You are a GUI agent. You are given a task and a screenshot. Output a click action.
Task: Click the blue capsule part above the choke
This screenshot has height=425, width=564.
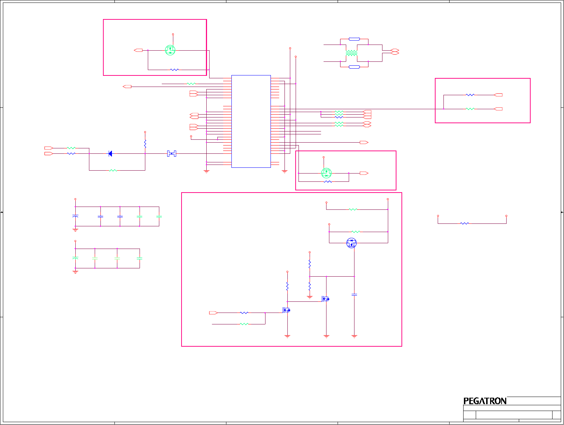[354, 39]
